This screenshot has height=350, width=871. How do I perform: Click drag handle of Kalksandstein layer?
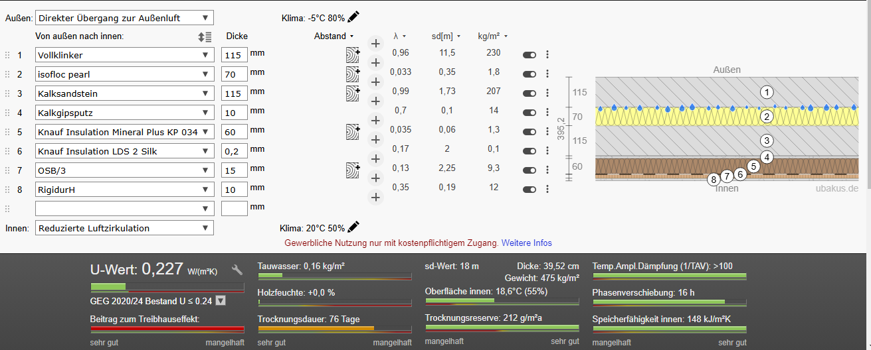8,93
